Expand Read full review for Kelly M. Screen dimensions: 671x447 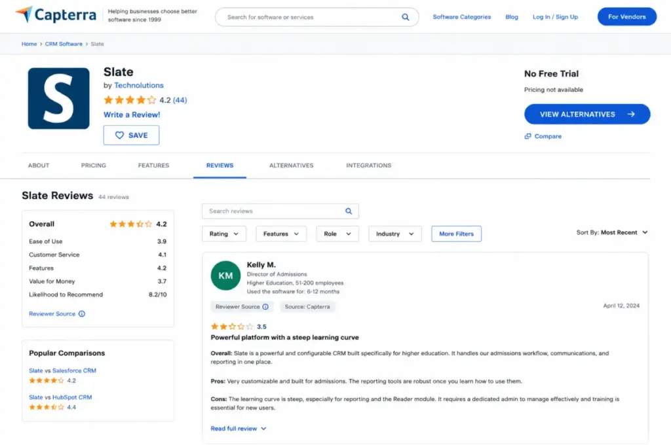coord(239,429)
